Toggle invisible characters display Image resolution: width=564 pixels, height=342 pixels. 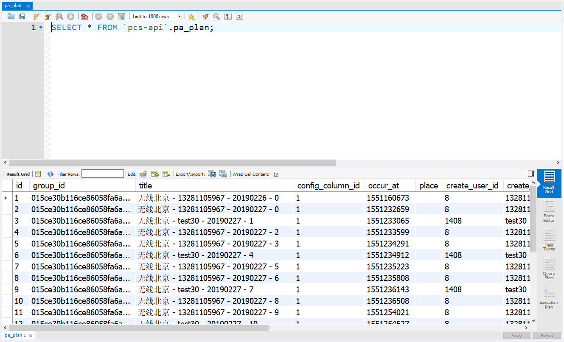coord(228,17)
